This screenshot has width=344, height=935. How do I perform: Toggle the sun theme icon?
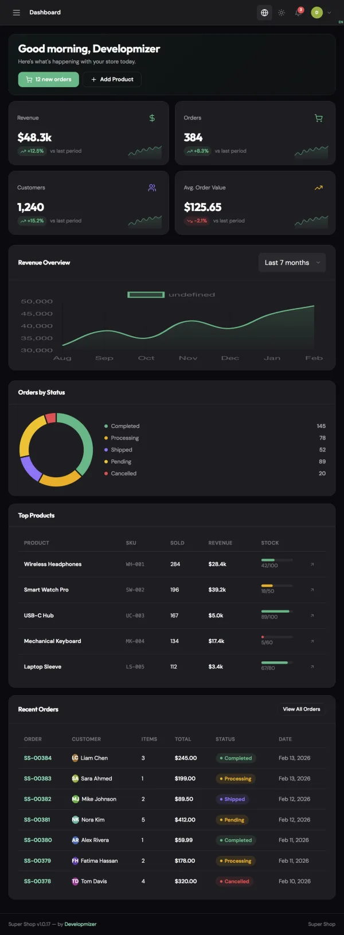tap(282, 13)
